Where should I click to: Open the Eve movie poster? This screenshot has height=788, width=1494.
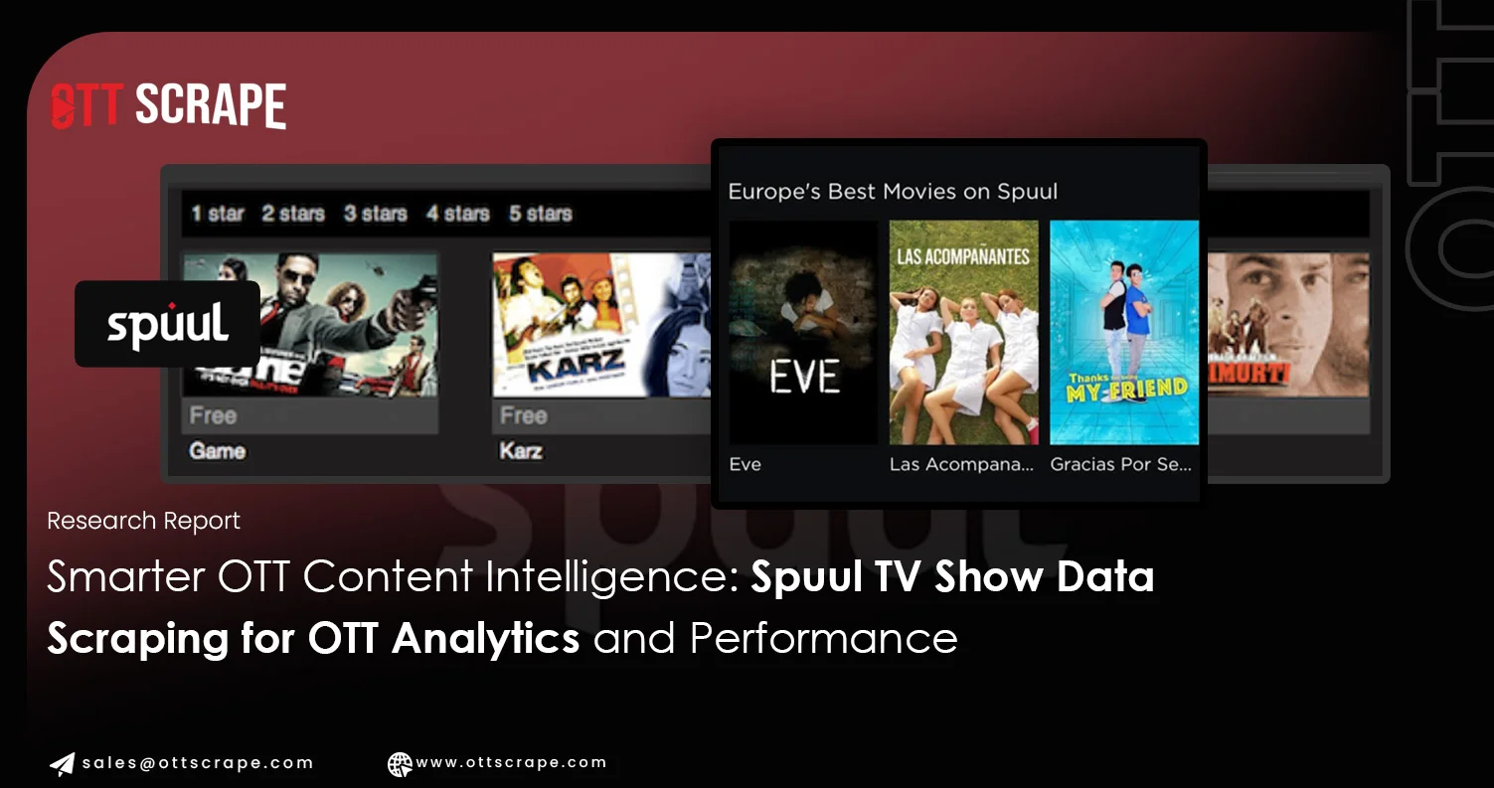[803, 332]
